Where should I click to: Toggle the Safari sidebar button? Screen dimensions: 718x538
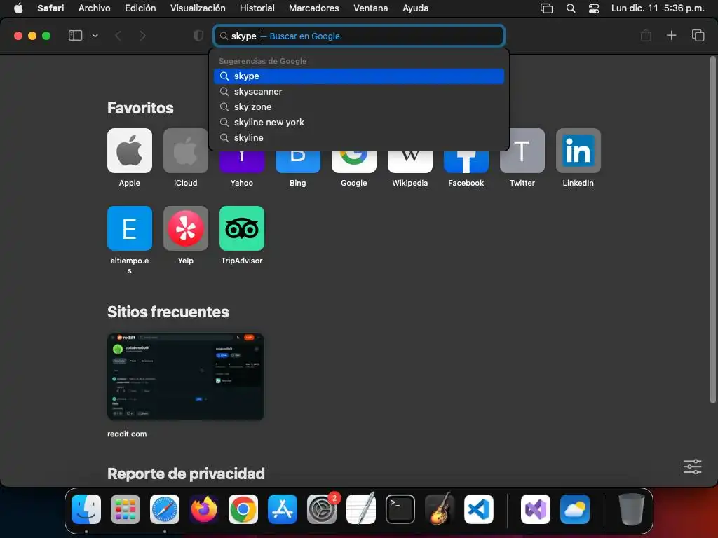click(x=75, y=36)
